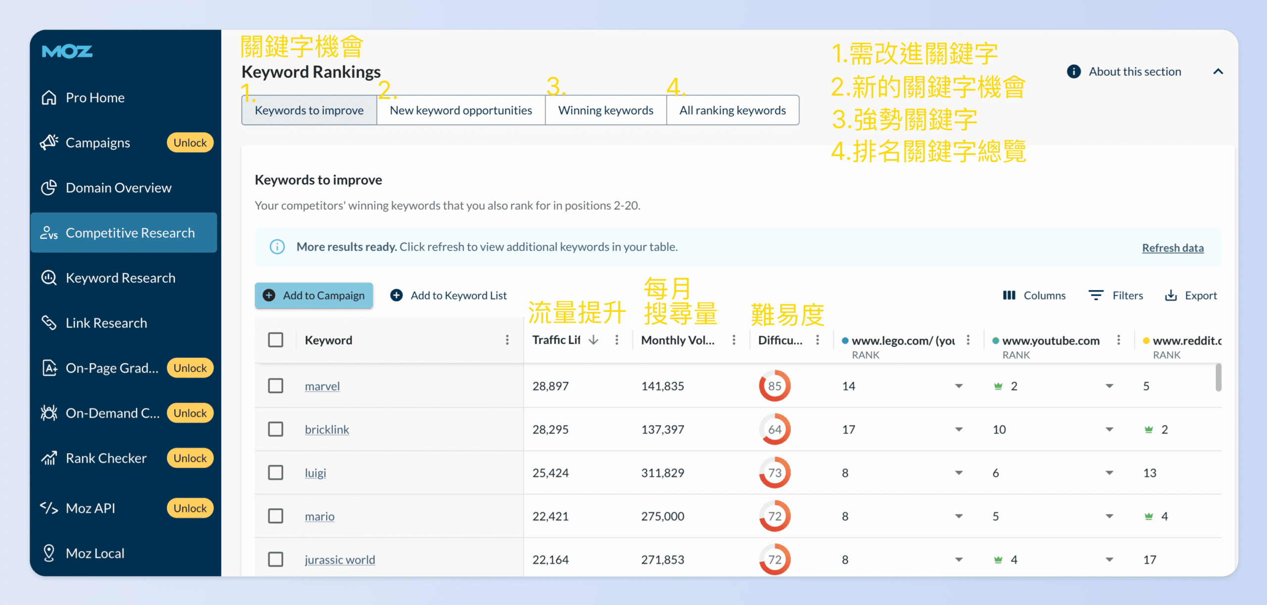Open Domain Overview

pyautogui.click(x=118, y=187)
